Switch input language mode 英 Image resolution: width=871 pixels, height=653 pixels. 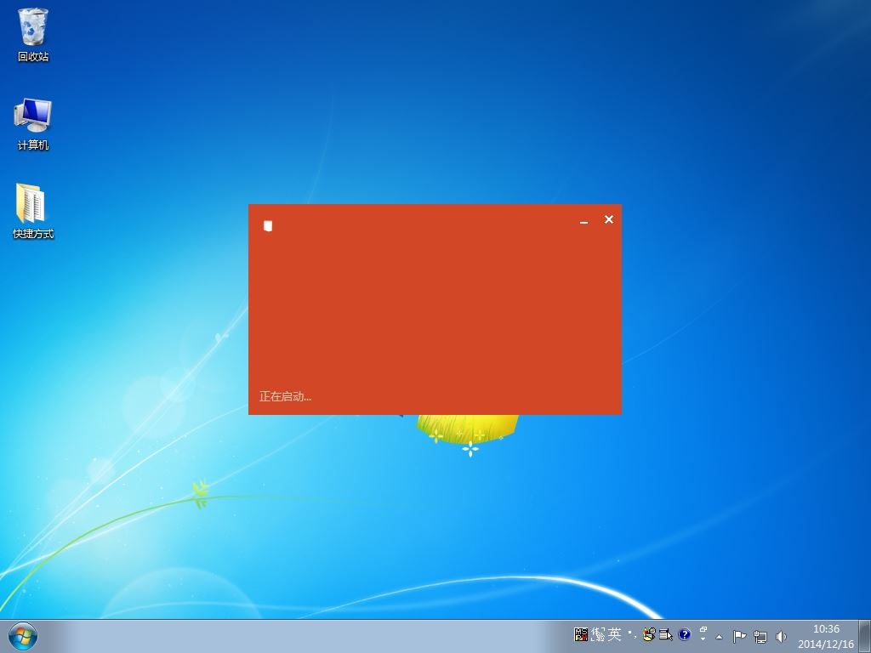(x=614, y=634)
